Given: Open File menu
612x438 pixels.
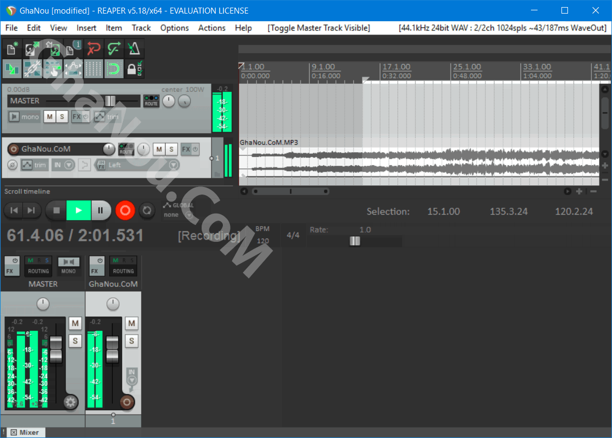Looking at the screenshot, I should (11, 28).
